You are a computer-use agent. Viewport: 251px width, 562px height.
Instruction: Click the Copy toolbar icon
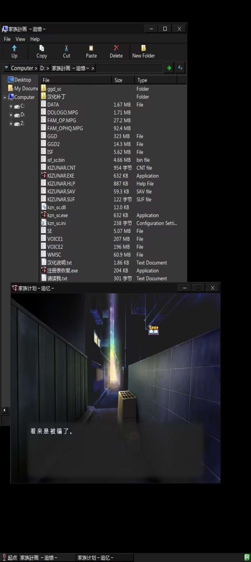click(x=42, y=48)
